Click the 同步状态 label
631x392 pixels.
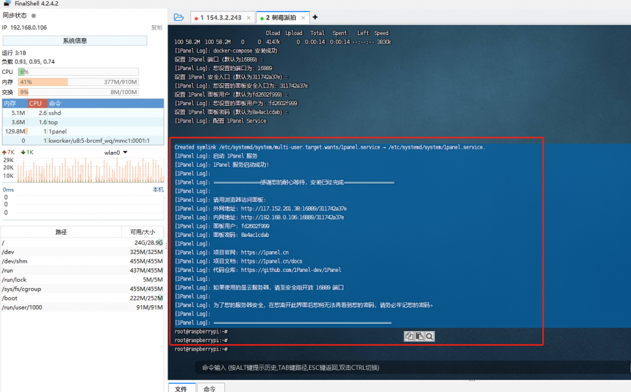click(15, 15)
